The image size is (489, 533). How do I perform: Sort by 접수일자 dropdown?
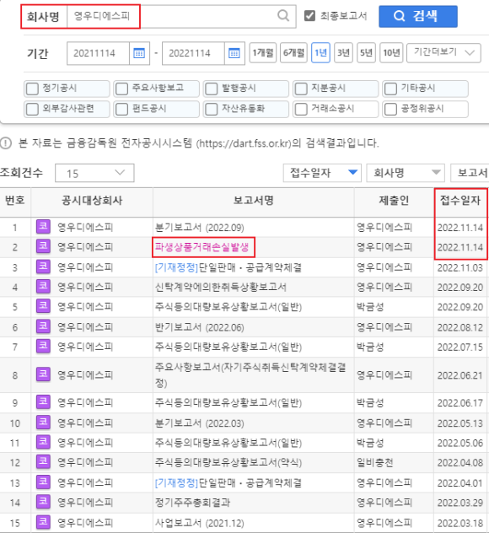[x=322, y=173]
